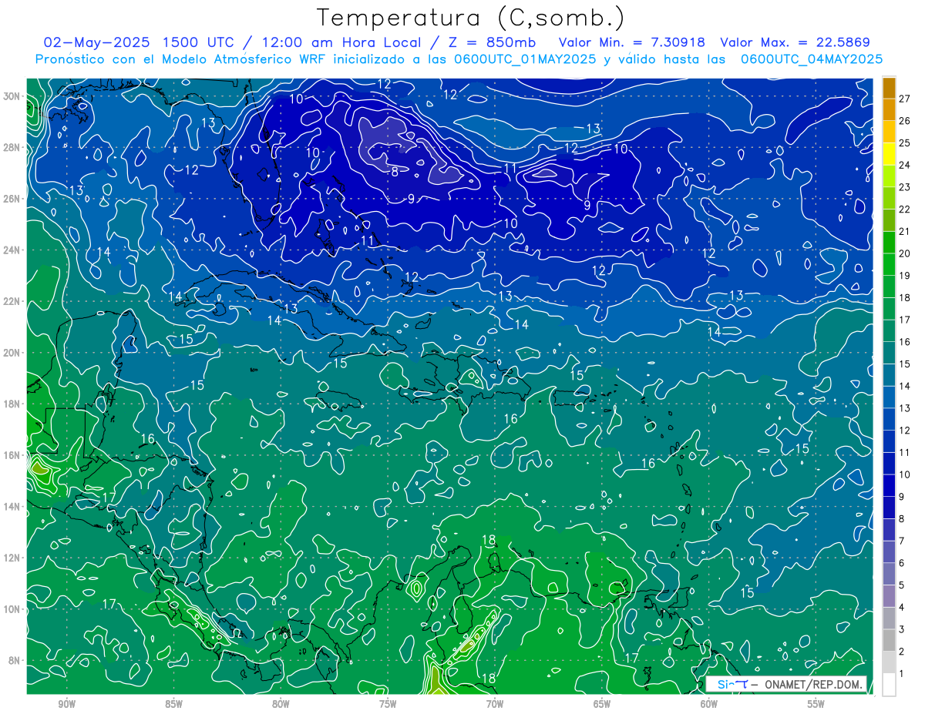Click the "0600UTC_01MAY2025" initialization time text

point(524,59)
